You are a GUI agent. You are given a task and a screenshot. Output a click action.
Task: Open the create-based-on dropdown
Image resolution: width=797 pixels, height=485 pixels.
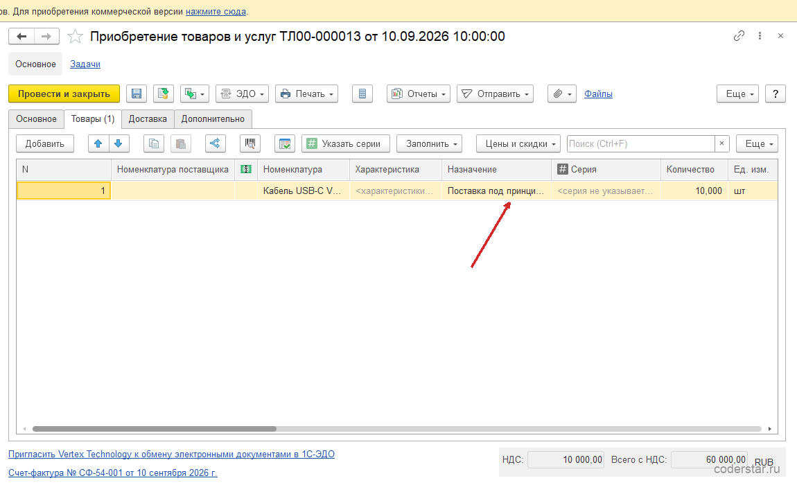pyautogui.click(x=195, y=94)
